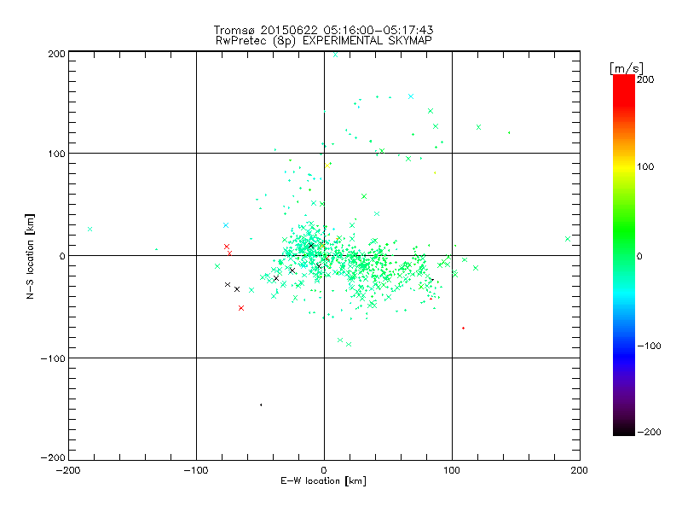Viewport: 682px width, 512px height.
Task: Click the red region at the colorbar top
Action: (623, 85)
